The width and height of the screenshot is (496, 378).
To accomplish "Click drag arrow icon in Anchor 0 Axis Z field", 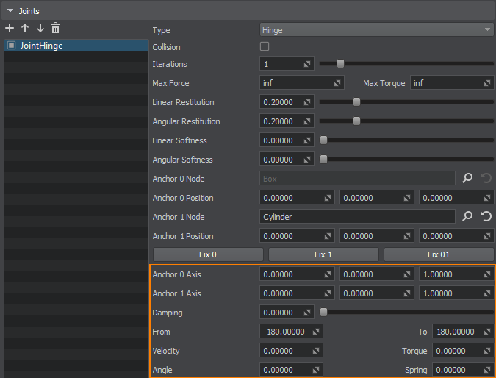I will click(x=487, y=274).
